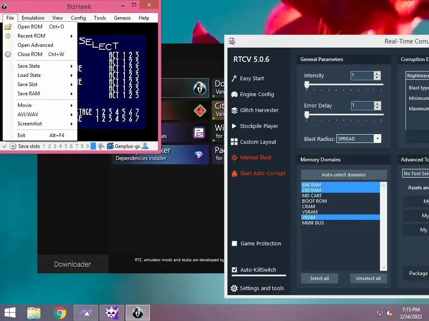429x321 pixels.
Task: Click the Engine Config gauge icon
Action: [x=234, y=94]
